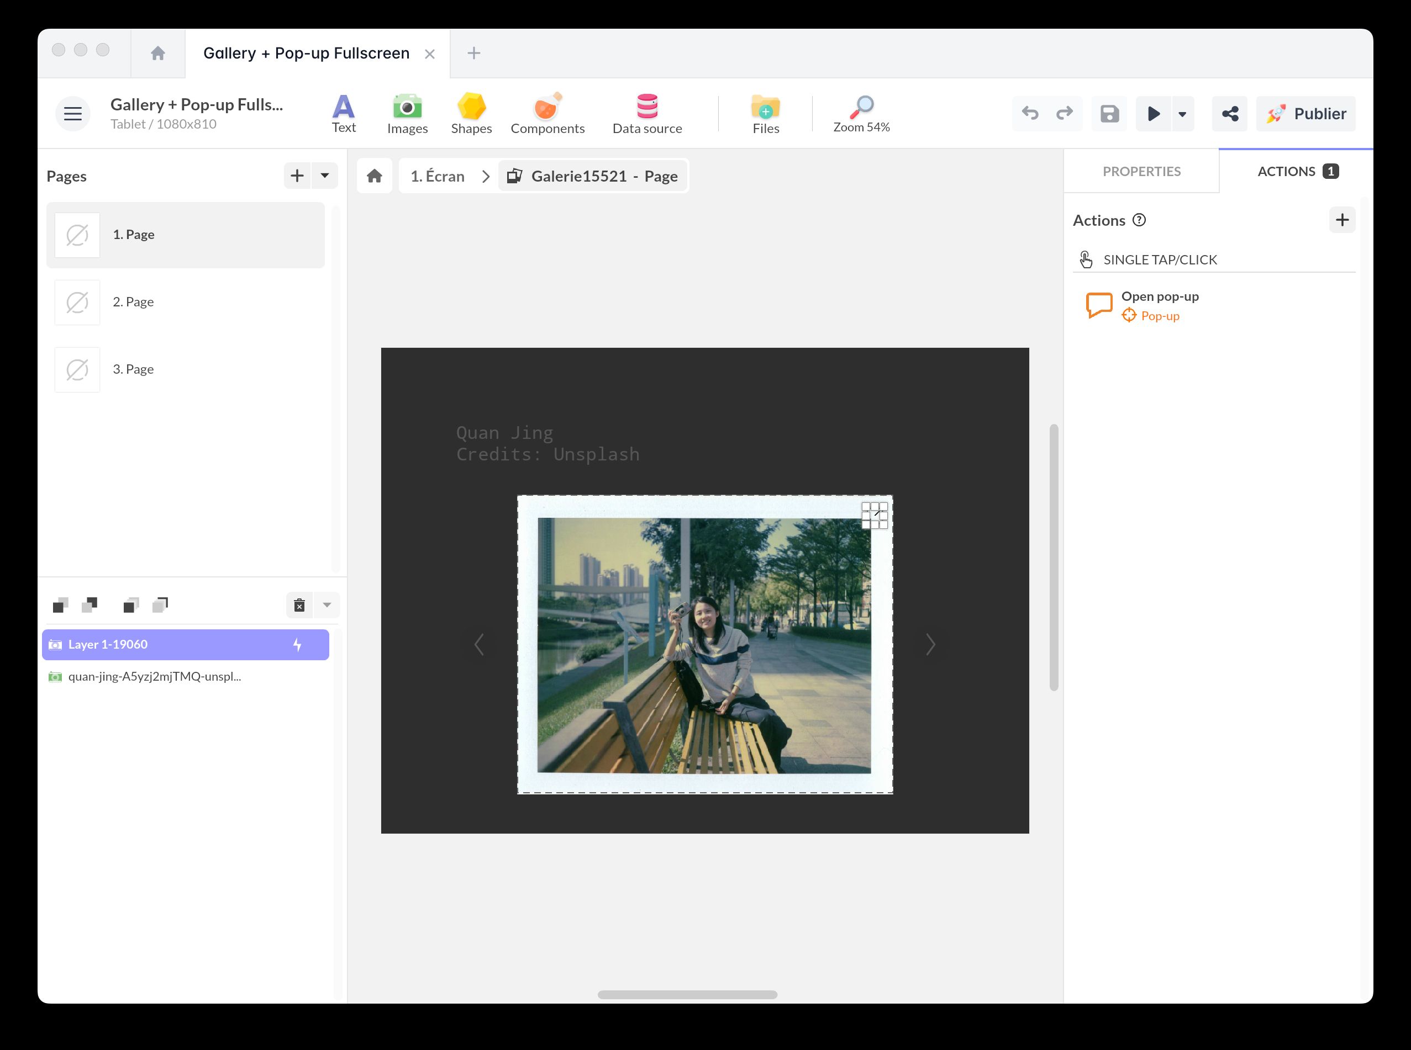Click the Publier button
The height and width of the screenshot is (1050, 1411).
pos(1305,114)
